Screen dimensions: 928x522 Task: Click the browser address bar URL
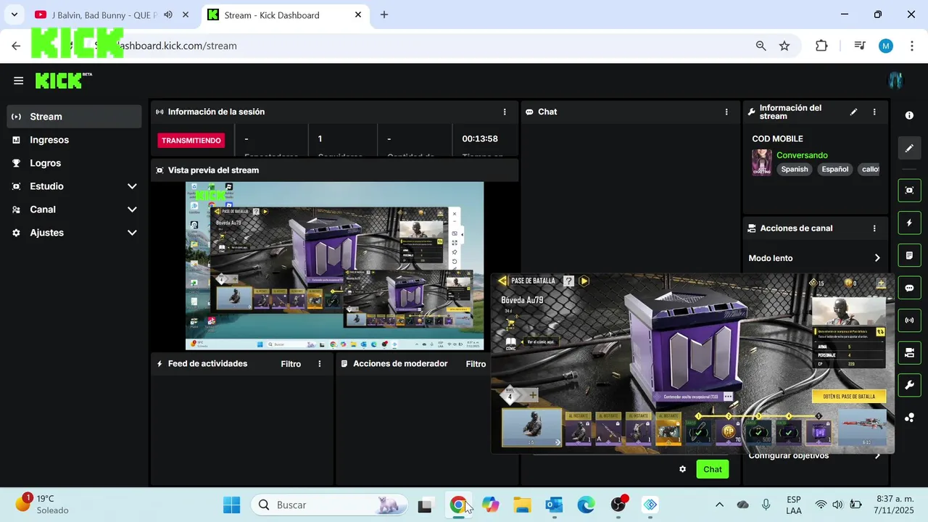tap(176, 46)
